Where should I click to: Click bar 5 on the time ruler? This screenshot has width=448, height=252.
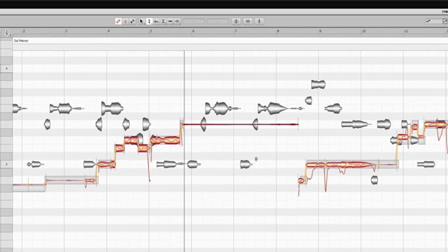(151, 31)
